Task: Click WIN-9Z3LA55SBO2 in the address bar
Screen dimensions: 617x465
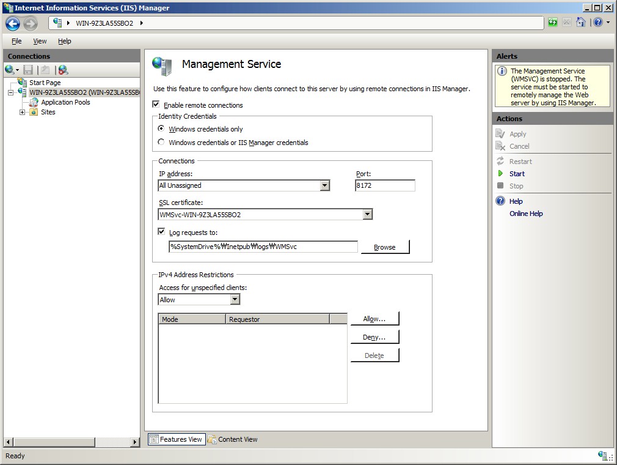Action: pyautogui.click(x=104, y=23)
